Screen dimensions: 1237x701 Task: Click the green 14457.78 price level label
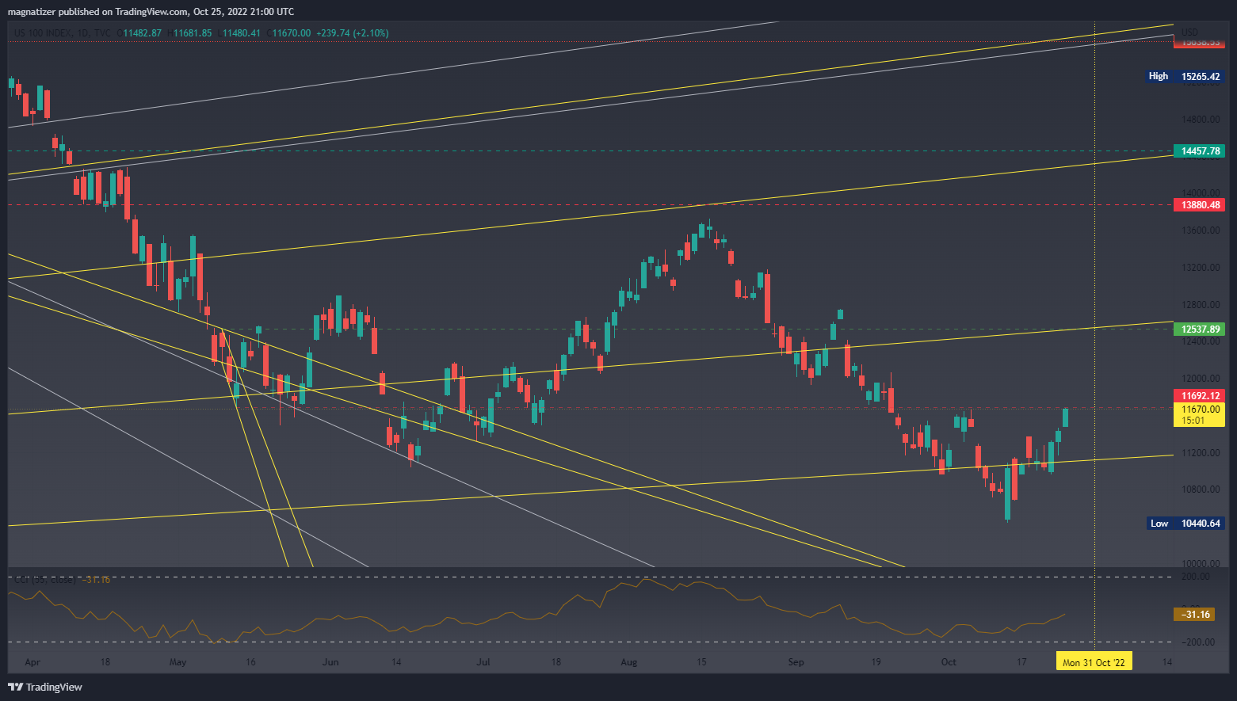tap(1199, 150)
